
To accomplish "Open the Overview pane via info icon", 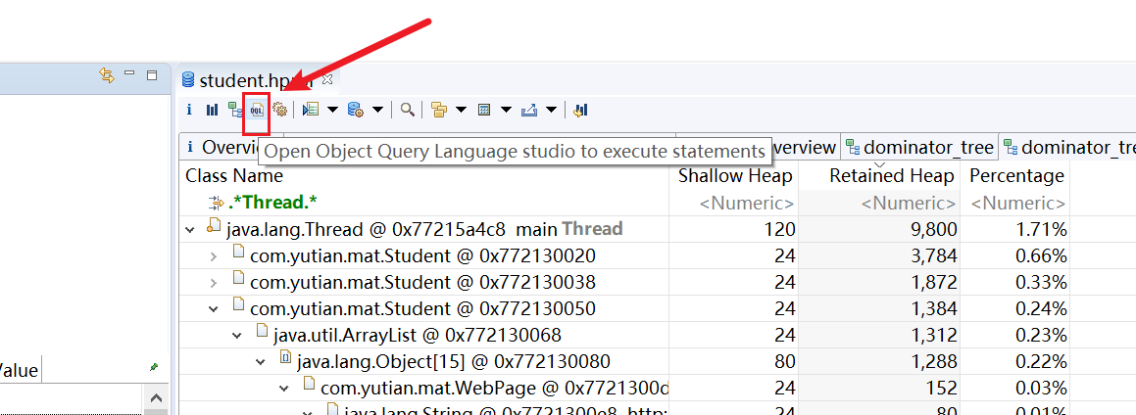I will (189, 110).
